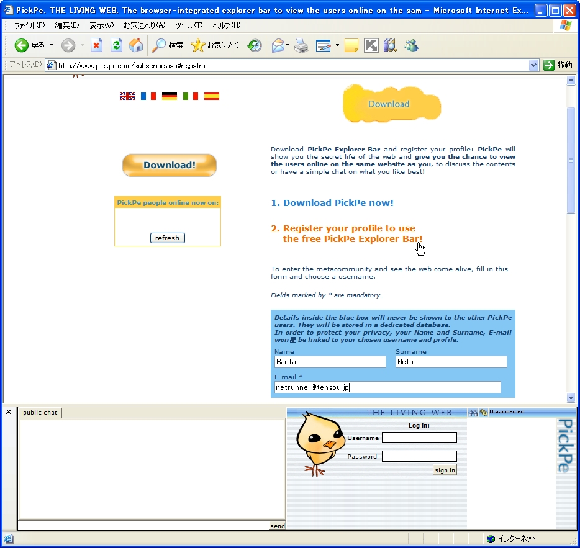Click the Surname field containing Neto
This screenshot has height=548, width=580.
coord(451,362)
